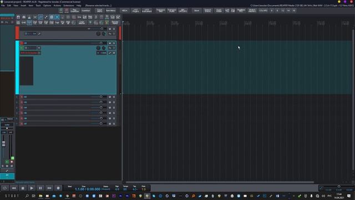Click the envelope icon on track 01
The image size is (355, 200).
(x=110, y=53)
